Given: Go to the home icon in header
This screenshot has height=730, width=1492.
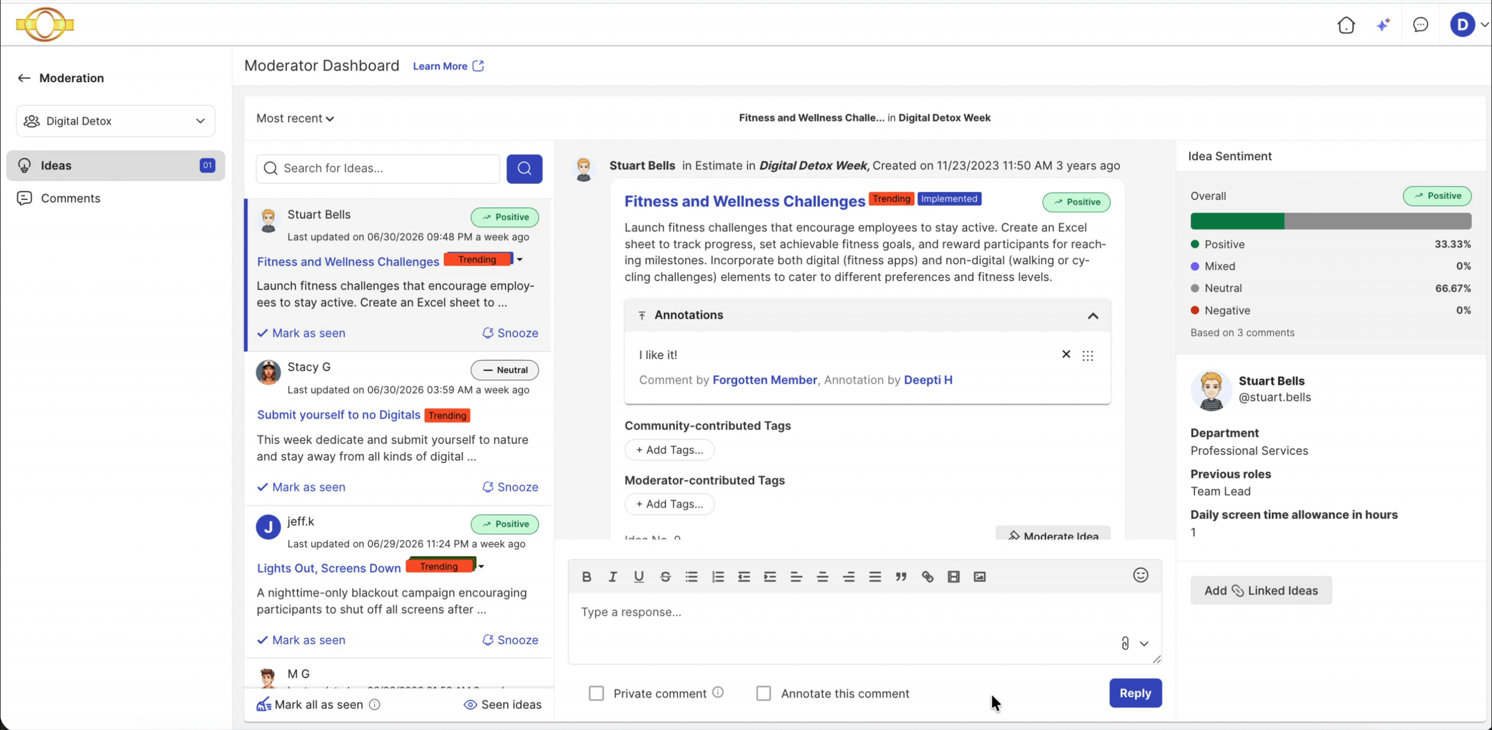Looking at the screenshot, I should [x=1346, y=25].
